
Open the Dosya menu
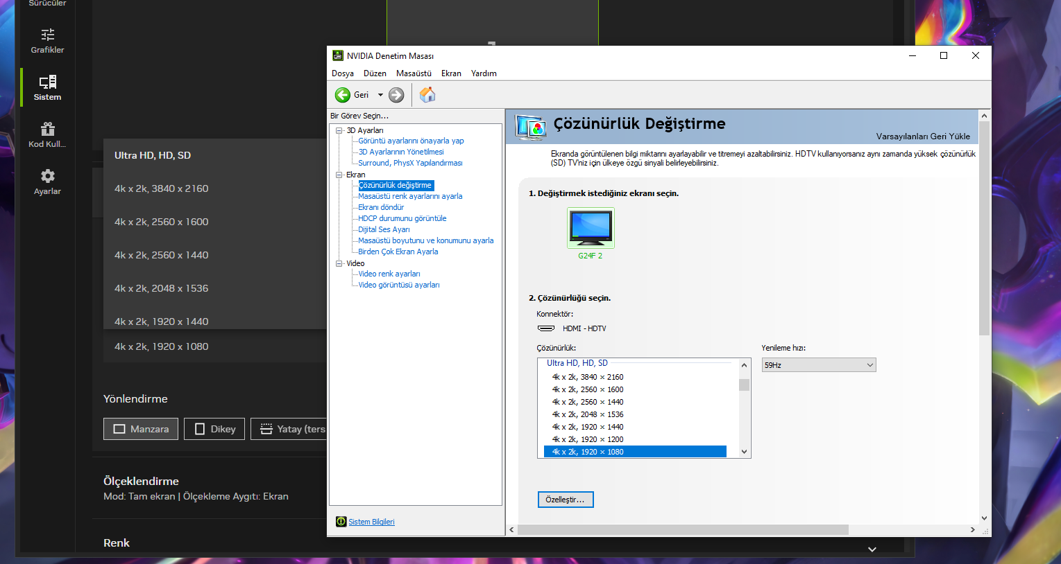pyautogui.click(x=343, y=73)
